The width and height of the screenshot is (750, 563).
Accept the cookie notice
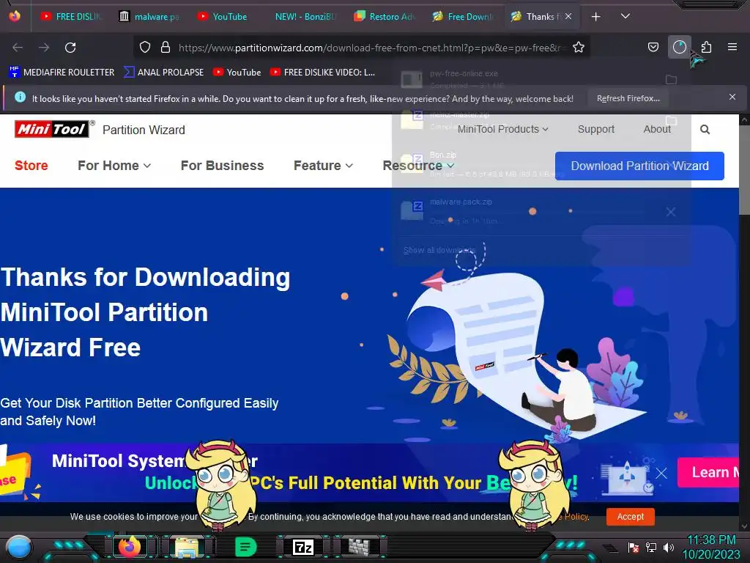[x=630, y=517]
